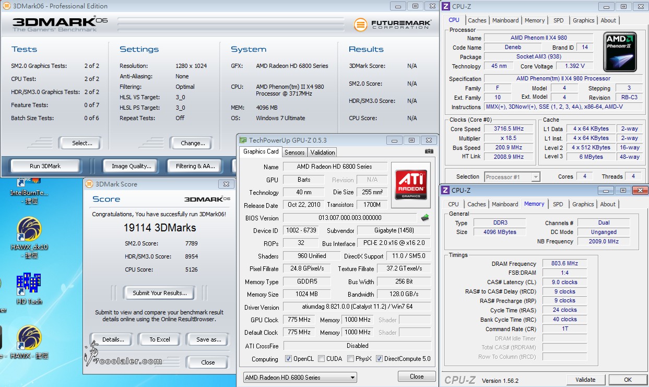649x387 pixels.
Task: Click the Bank Cycle Time value 40 clocks
Action: 564,320
